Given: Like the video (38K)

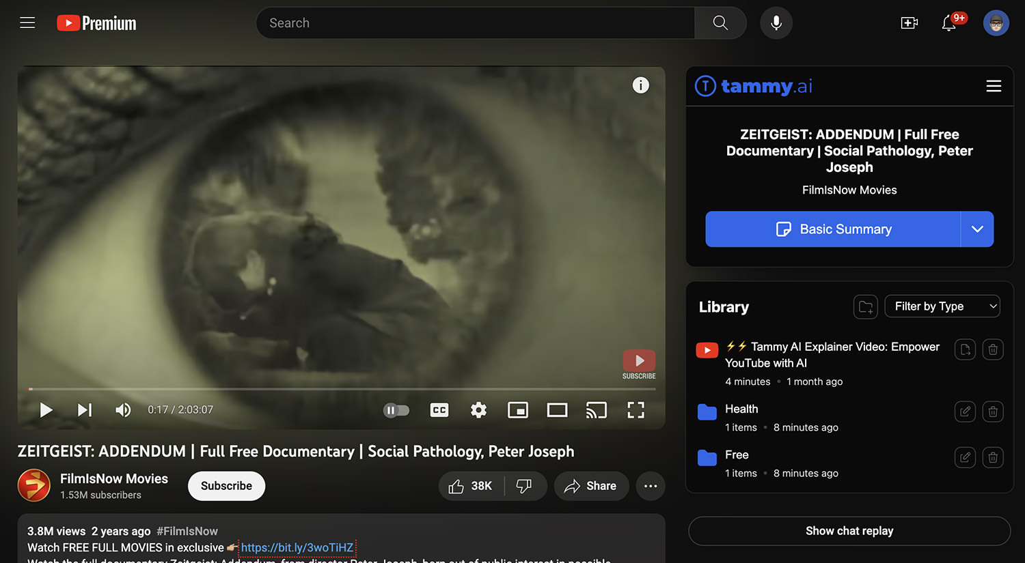Looking at the screenshot, I should click(471, 486).
